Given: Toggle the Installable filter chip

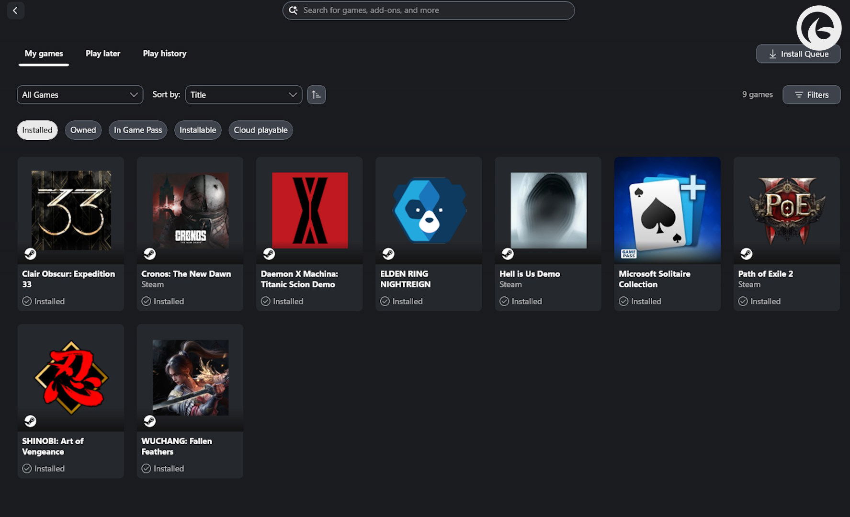Looking at the screenshot, I should coord(198,130).
